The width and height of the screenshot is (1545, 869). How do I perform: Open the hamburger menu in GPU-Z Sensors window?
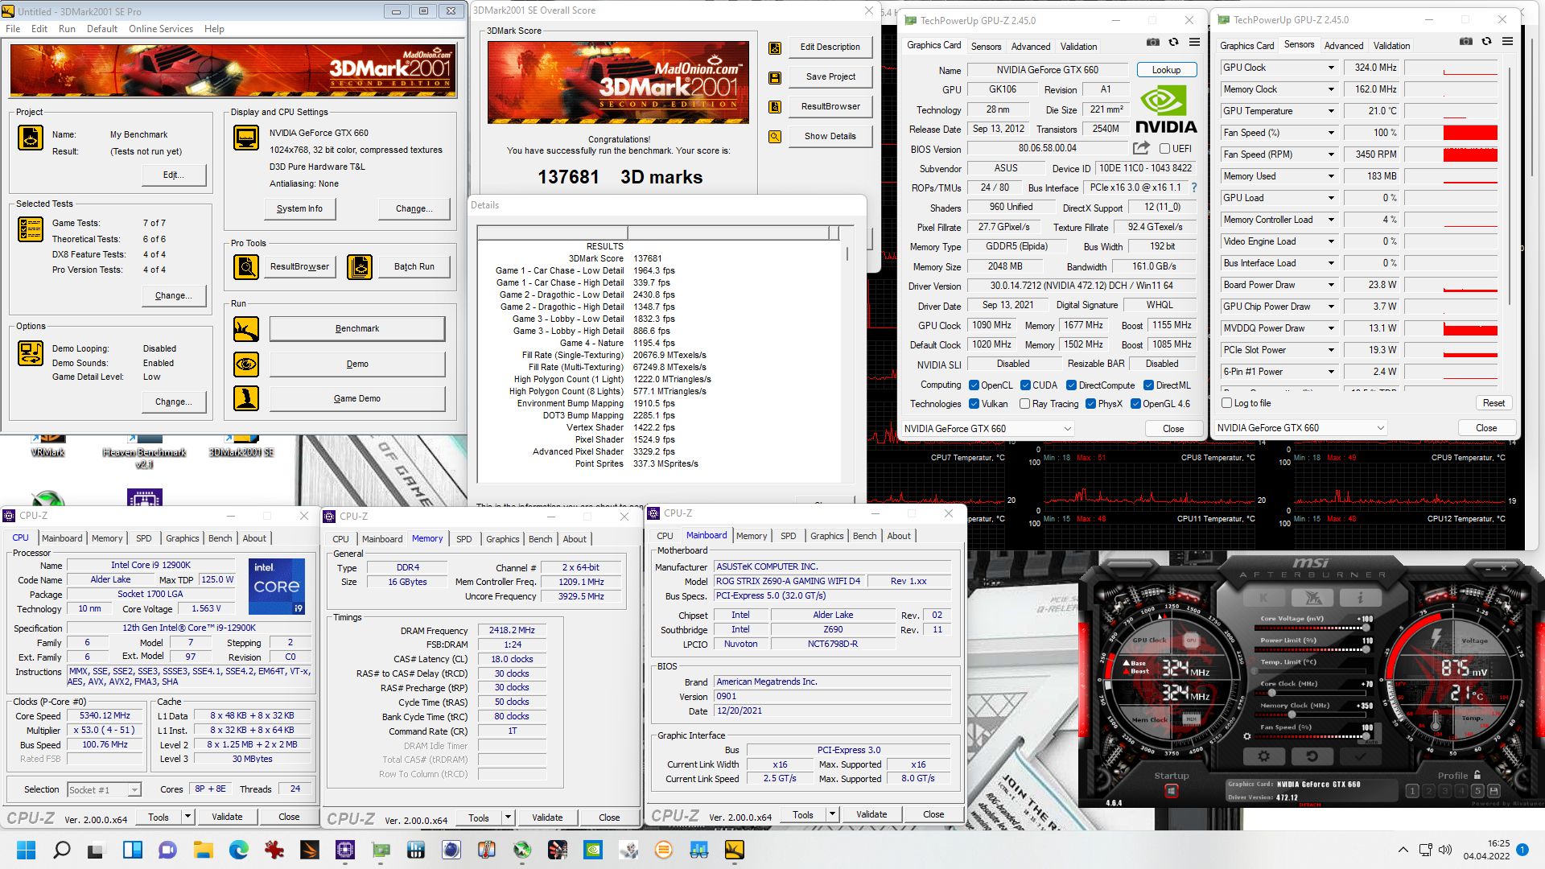[x=1507, y=42]
